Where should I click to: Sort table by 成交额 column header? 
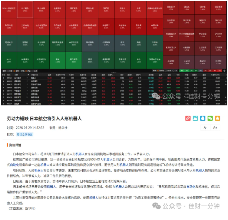151,75
